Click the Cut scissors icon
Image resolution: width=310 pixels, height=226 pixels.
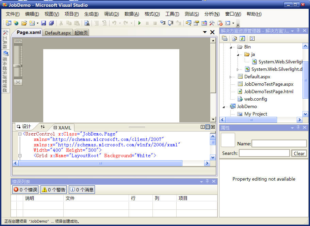[61, 23]
